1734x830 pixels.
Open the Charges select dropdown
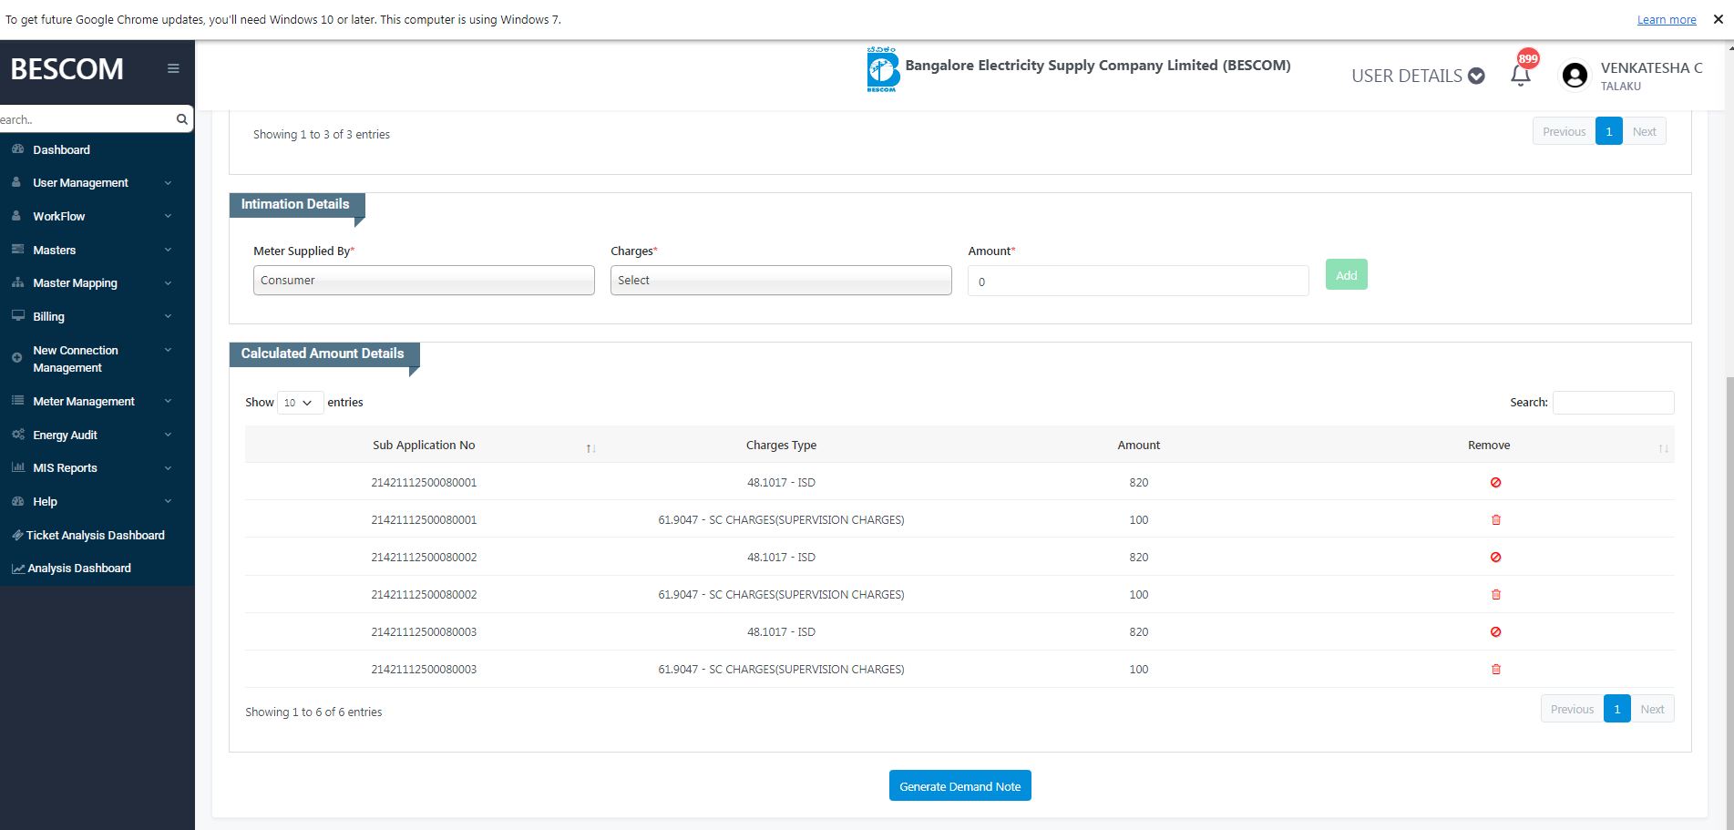(781, 281)
